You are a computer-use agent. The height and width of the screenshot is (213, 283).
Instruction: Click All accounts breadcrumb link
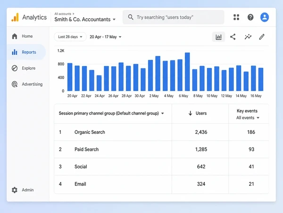click(x=63, y=14)
